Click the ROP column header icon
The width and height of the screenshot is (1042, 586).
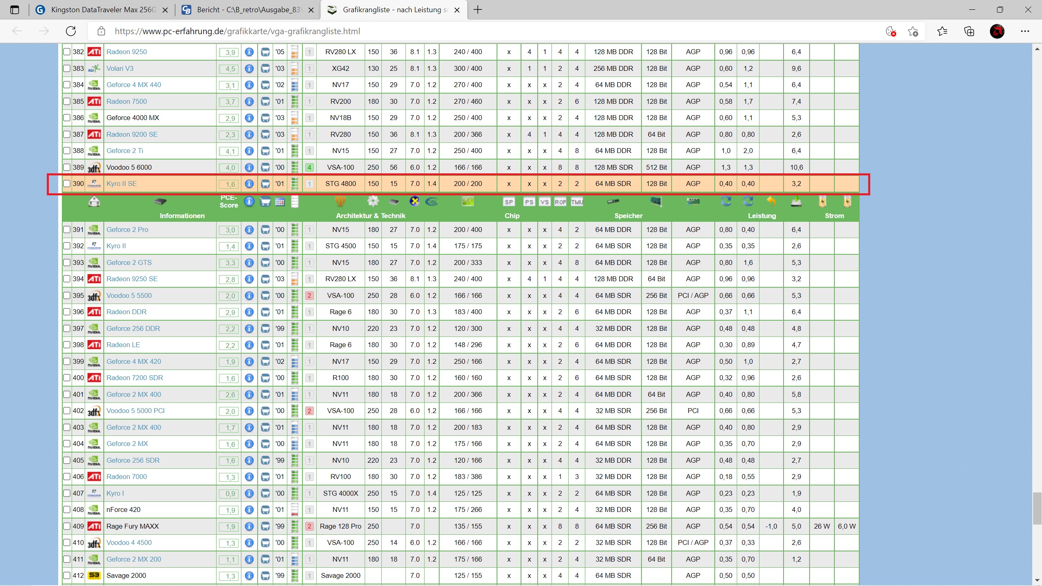[560, 202]
